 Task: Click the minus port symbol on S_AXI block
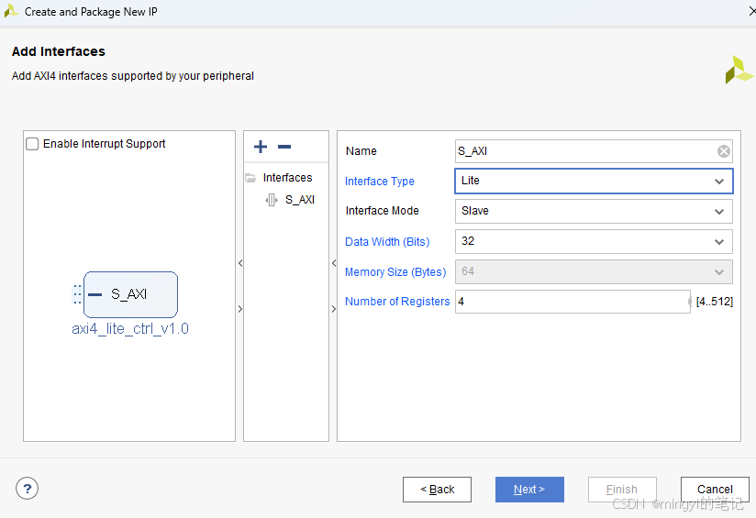pos(95,294)
